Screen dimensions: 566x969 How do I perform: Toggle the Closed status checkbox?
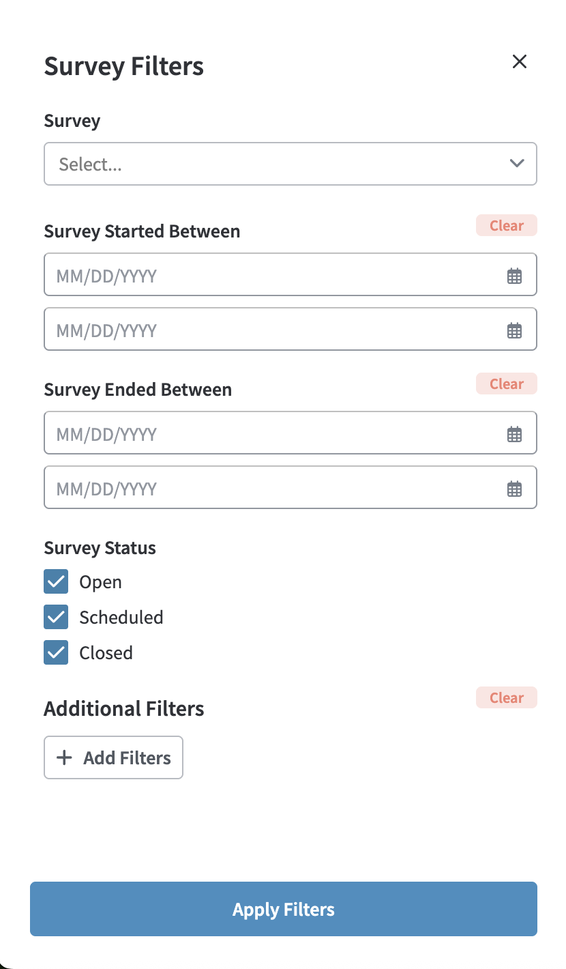coord(56,653)
